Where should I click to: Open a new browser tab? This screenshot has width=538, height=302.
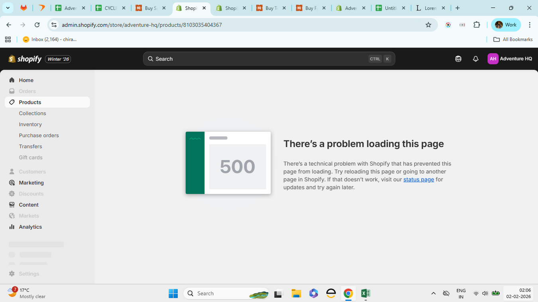[x=457, y=8]
